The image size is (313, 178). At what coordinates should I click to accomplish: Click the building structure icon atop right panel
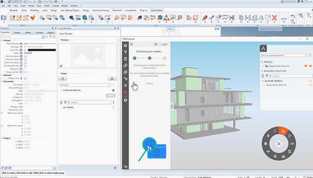coord(263,48)
